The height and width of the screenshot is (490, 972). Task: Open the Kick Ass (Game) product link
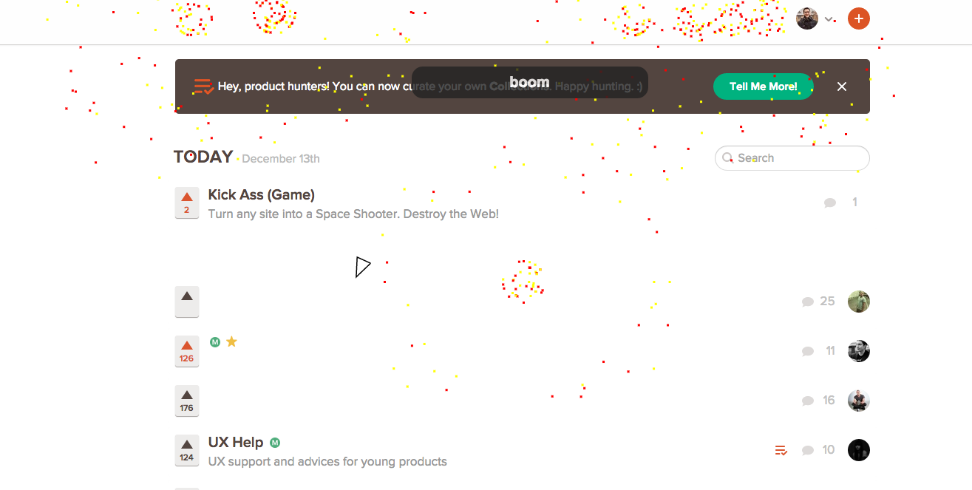pos(262,195)
